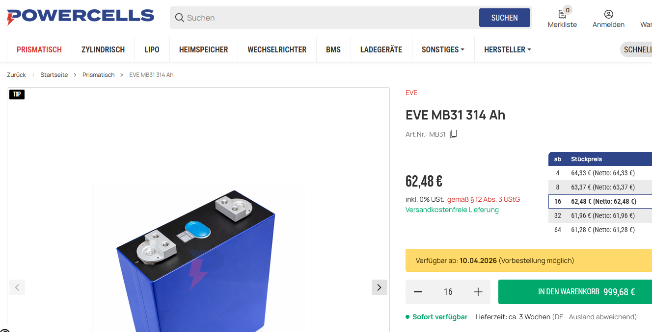Image resolution: width=652 pixels, height=332 pixels.
Task: Decrease quantity with minus icon
Action: [x=418, y=292]
